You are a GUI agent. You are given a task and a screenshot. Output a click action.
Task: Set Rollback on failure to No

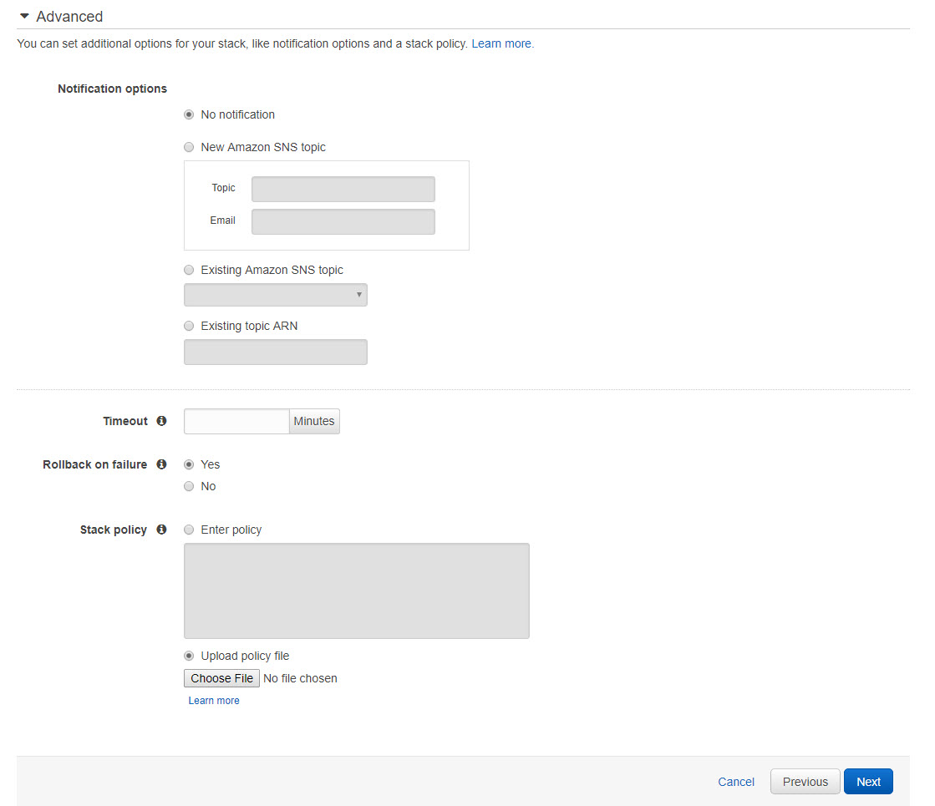(189, 486)
